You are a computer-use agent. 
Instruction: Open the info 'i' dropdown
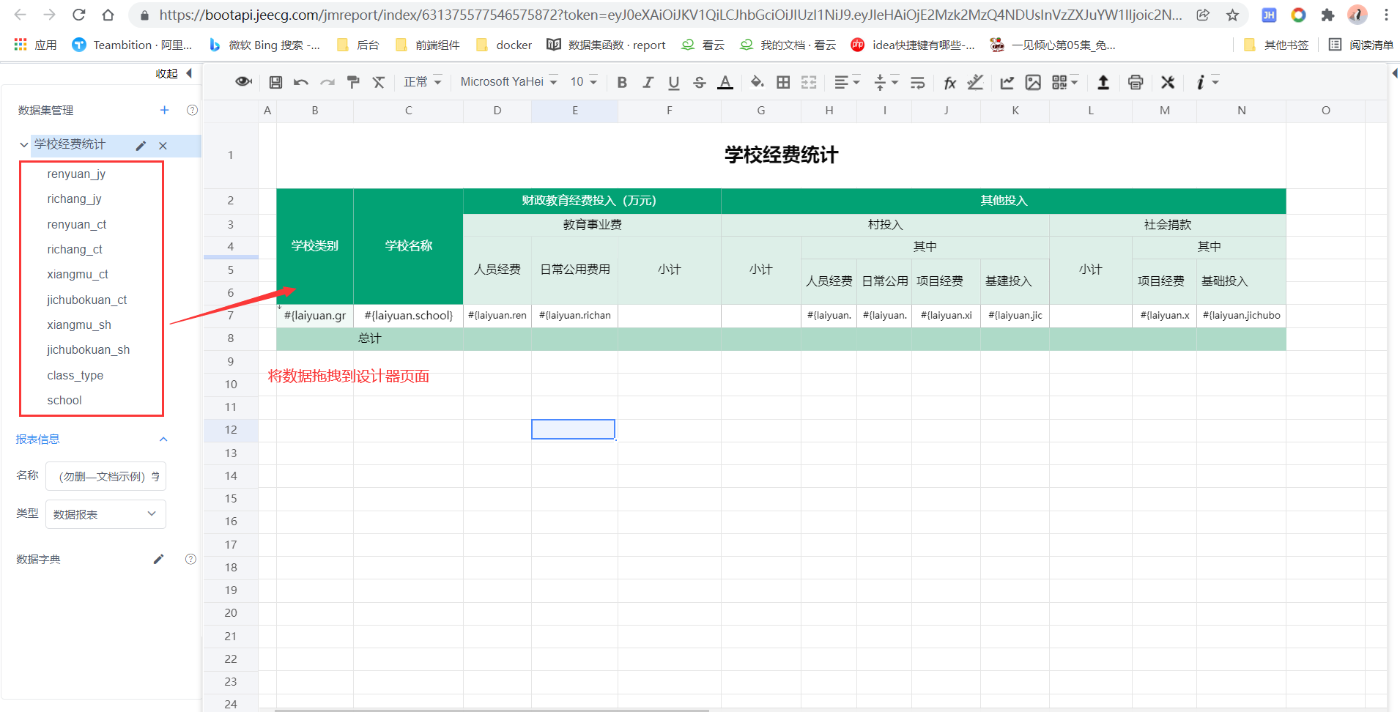[1207, 82]
